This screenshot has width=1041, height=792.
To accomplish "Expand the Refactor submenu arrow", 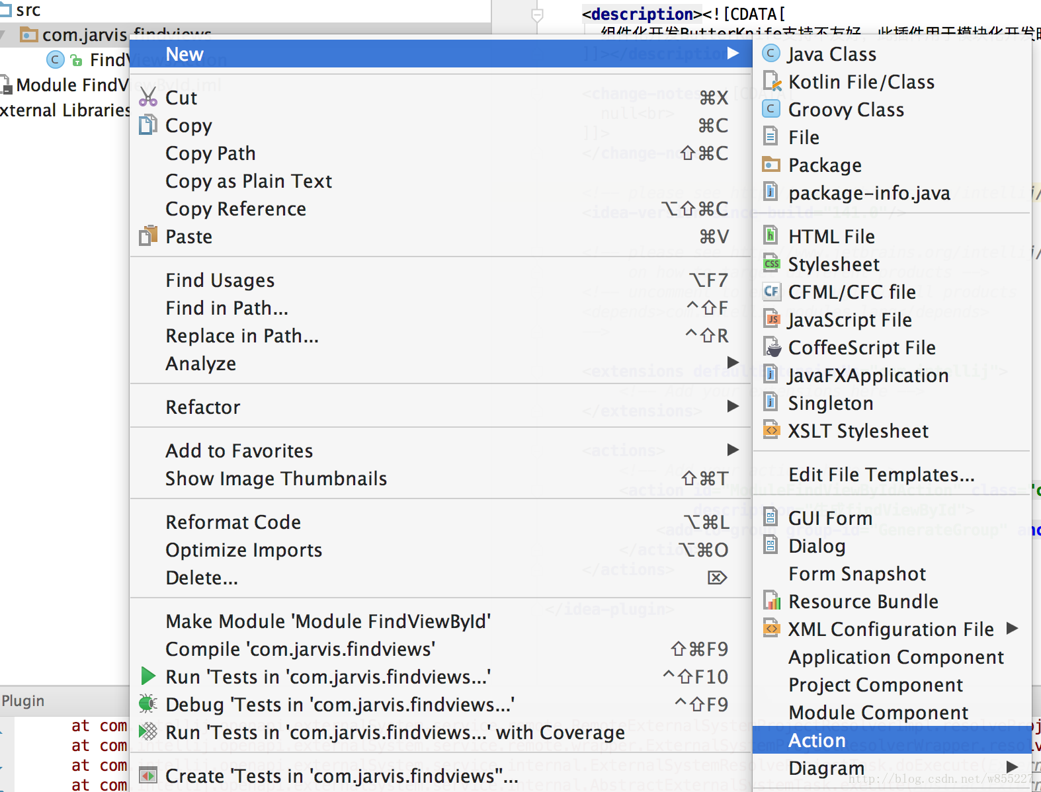I will pyautogui.click(x=733, y=406).
